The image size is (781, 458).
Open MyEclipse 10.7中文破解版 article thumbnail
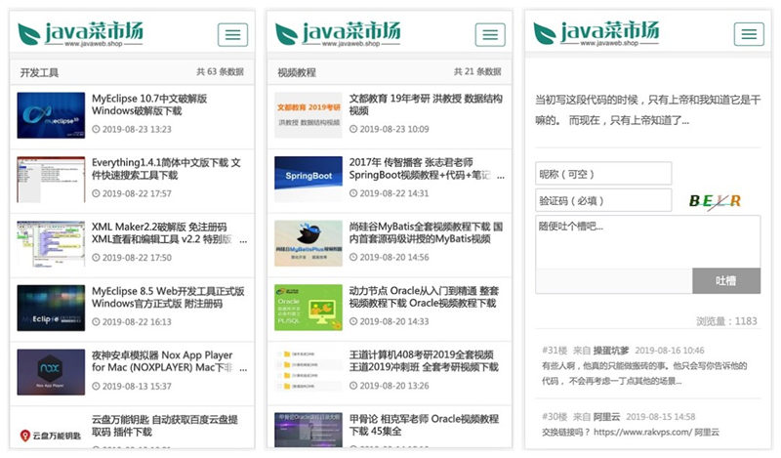coord(51,115)
